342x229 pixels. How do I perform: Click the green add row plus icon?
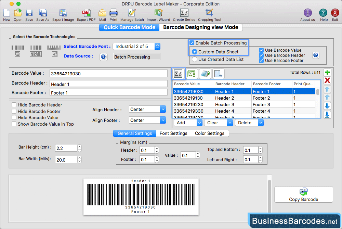[x=327, y=72]
